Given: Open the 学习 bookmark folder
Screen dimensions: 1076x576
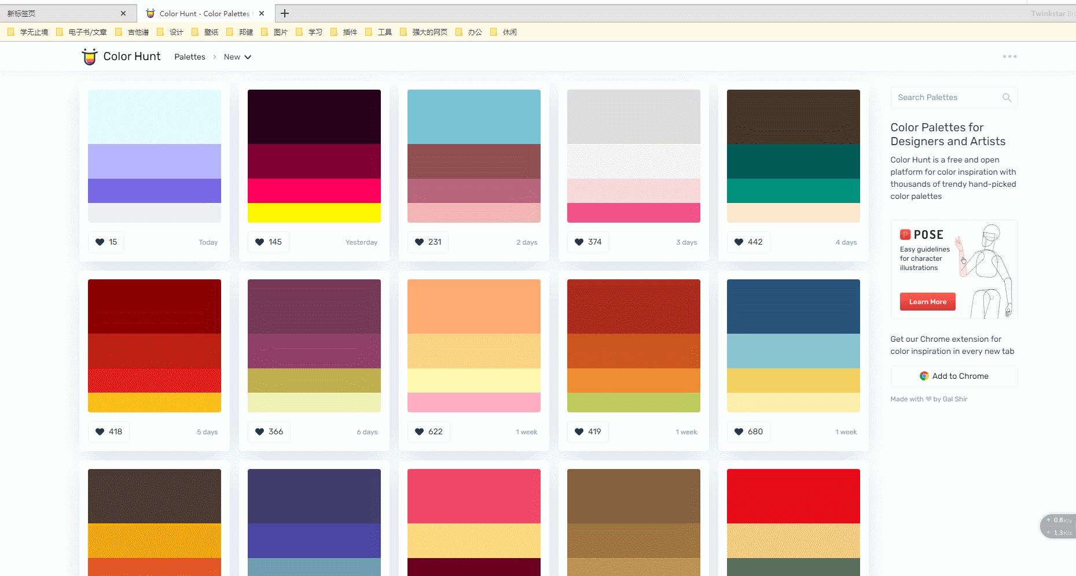Looking at the screenshot, I should click(x=310, y=32).
